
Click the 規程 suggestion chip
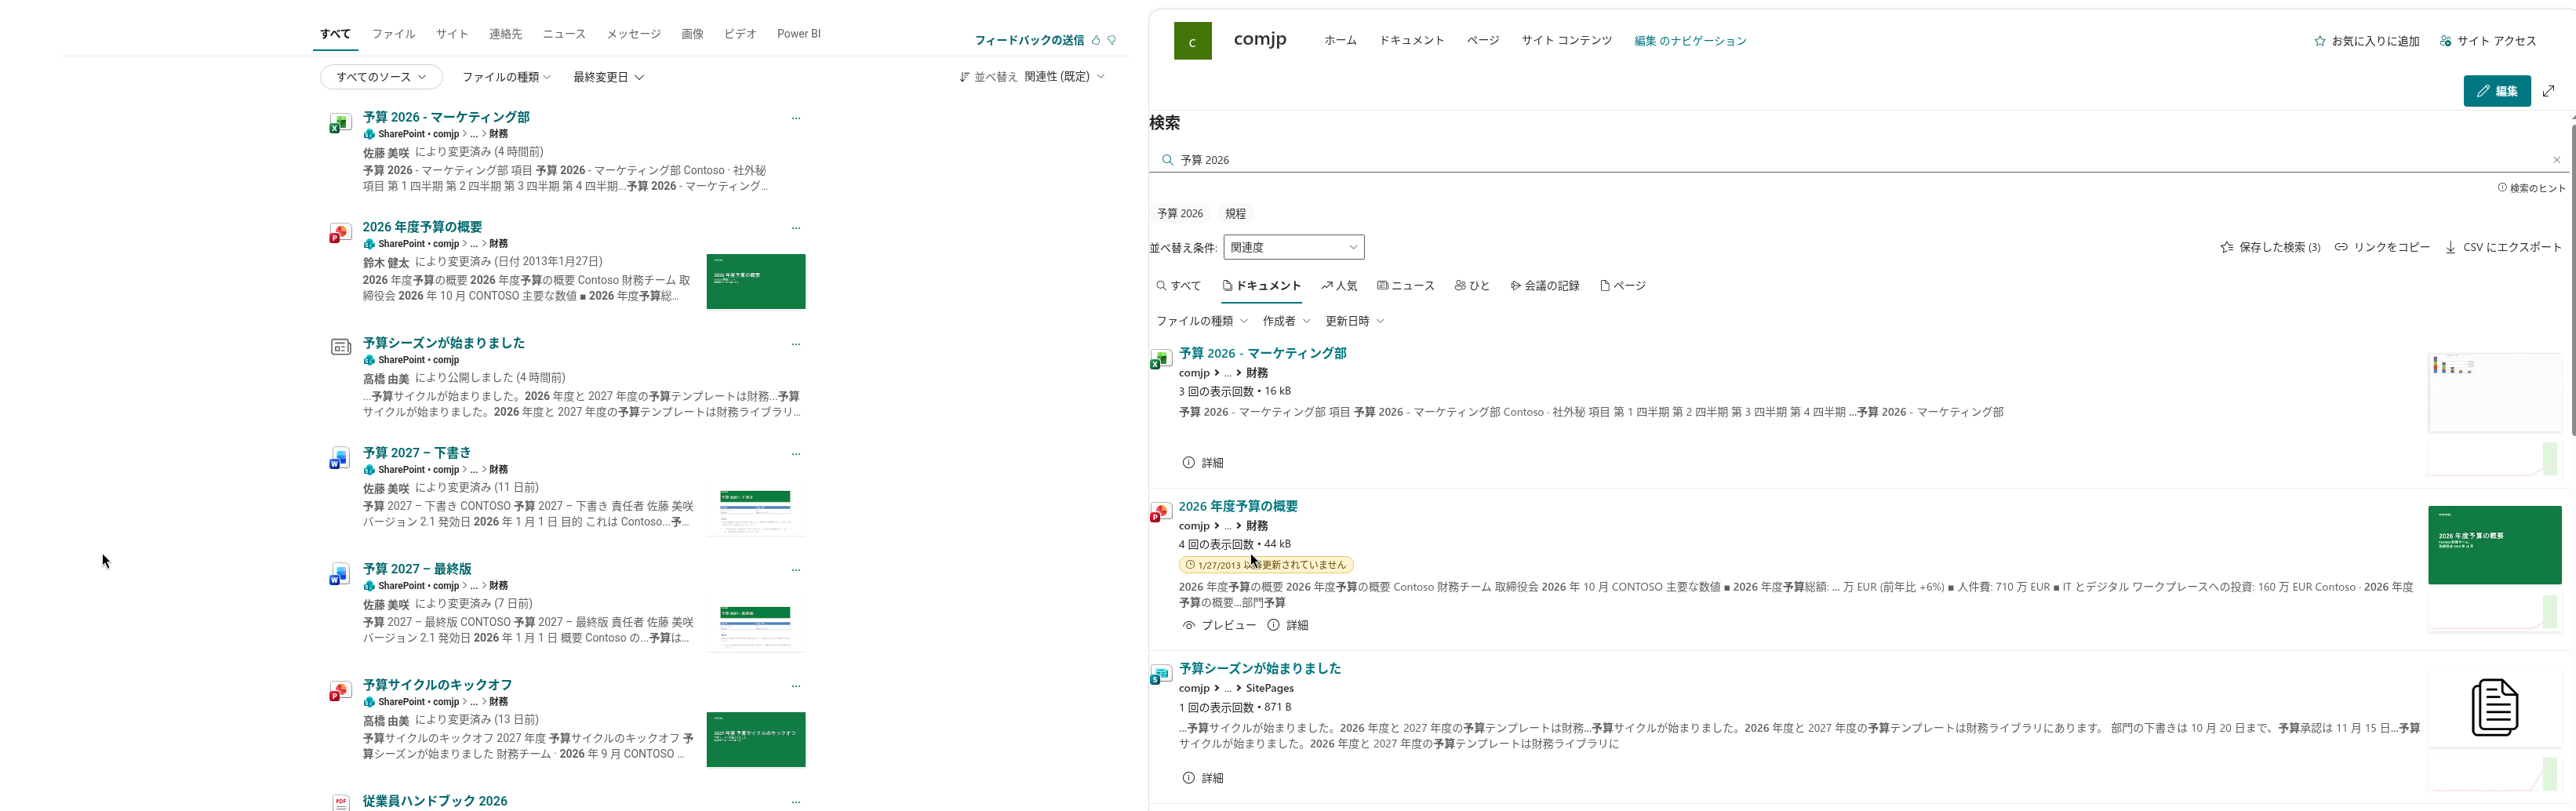click(1236, 214)
